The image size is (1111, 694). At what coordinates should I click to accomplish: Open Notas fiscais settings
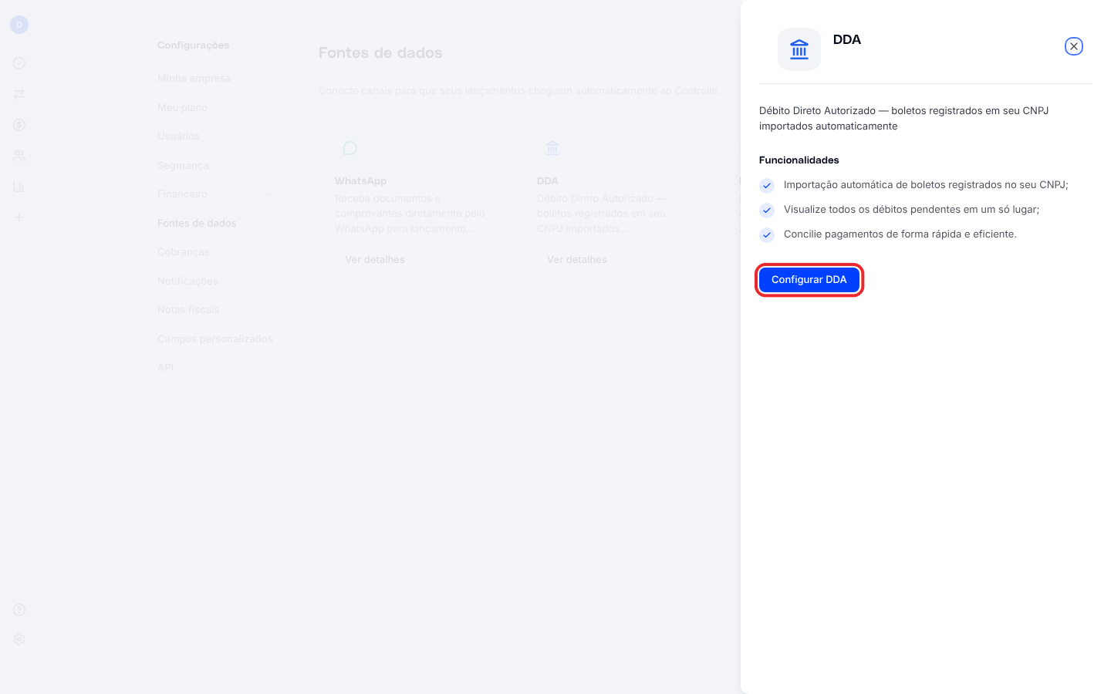[x=188, y=310]
